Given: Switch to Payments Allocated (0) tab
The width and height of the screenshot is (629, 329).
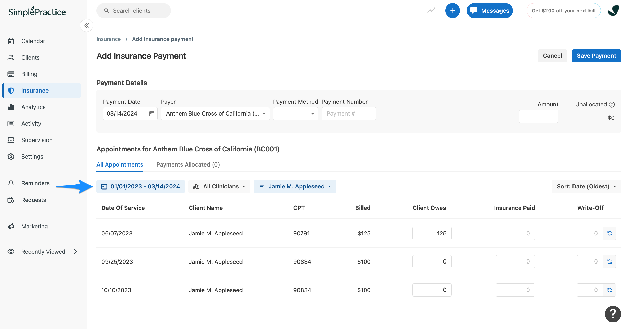Looking at the screenshot, I should 188,164.
